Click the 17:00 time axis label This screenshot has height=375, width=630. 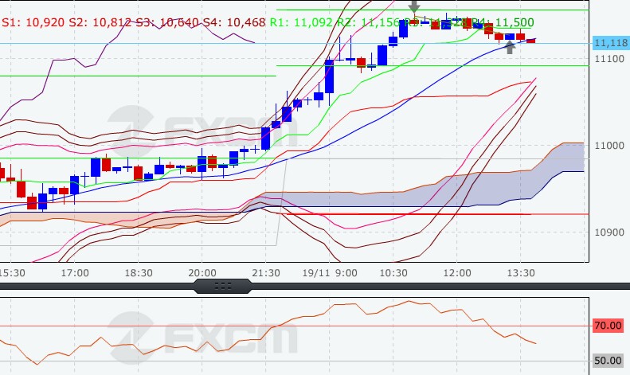[x=75, y=273]
